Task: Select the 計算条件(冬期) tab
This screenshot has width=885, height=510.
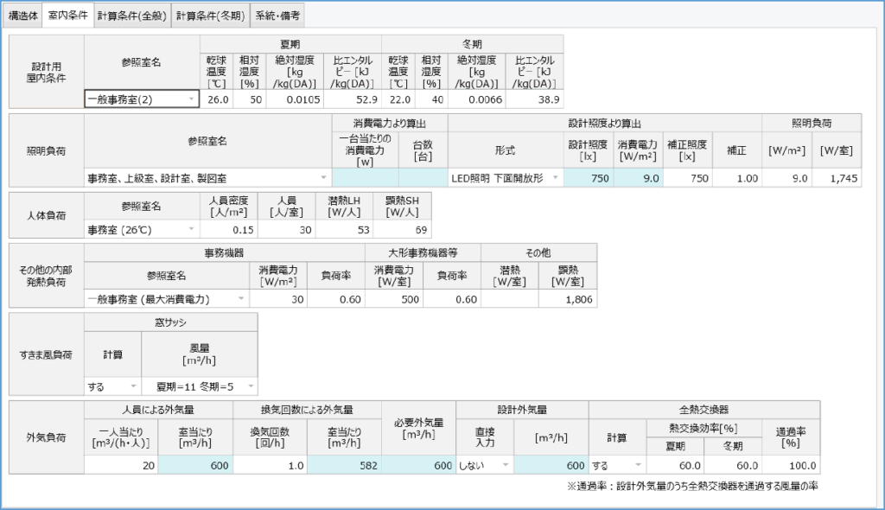Action: click(210, 16)
